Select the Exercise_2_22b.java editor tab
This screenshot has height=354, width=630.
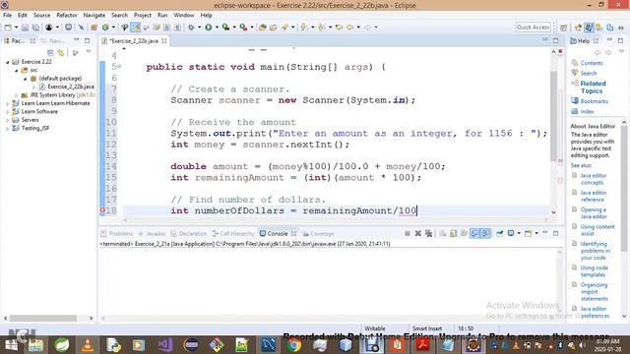click(134, 41)
